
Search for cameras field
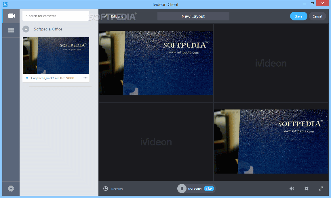point(56,16)
